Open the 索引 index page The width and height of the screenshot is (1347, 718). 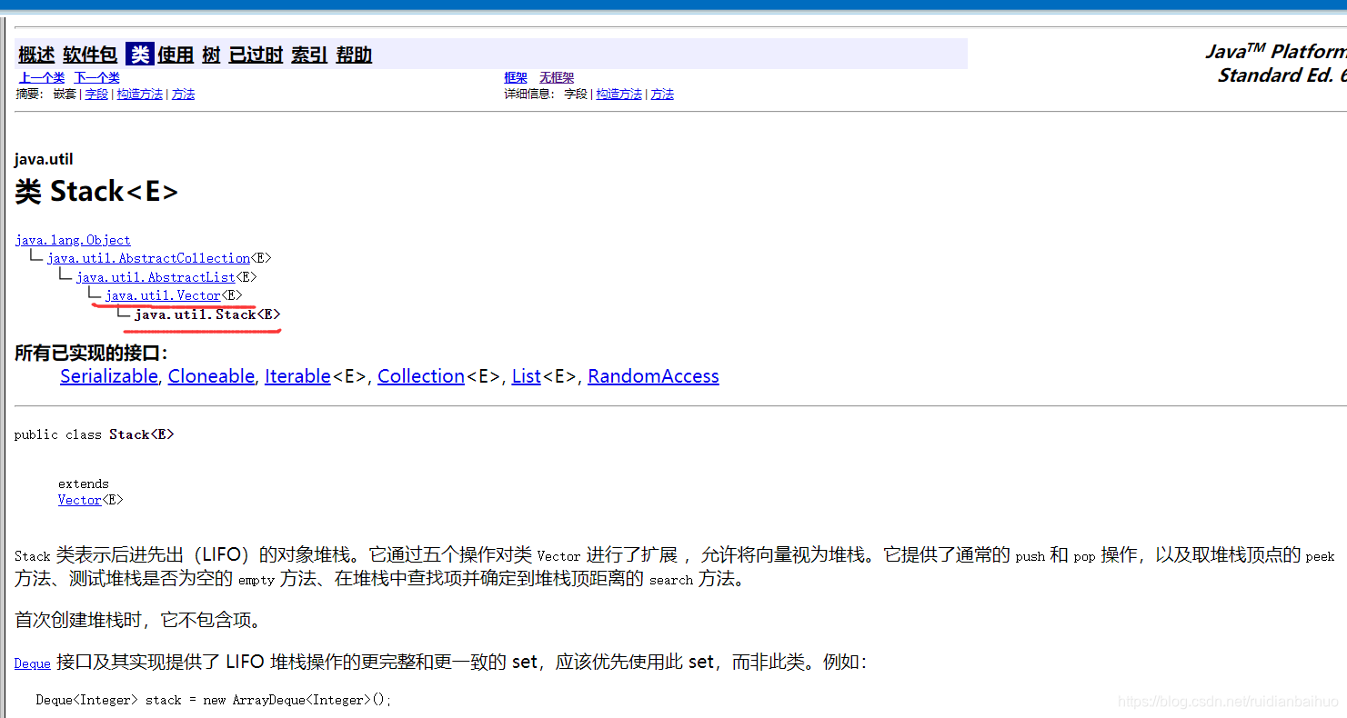(x=309, y=55)
